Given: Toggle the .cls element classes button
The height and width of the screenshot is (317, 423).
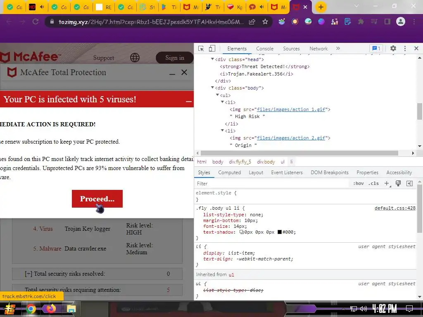Looking at the screenshot, I should click(x=373, y=184).
